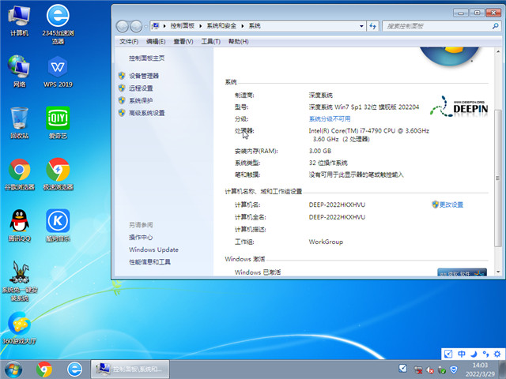Click the 搜索控制面板 search field
506x379 pixels.
pos(435,26)
